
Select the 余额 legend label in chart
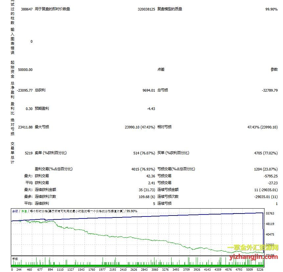tap(15, 211)
